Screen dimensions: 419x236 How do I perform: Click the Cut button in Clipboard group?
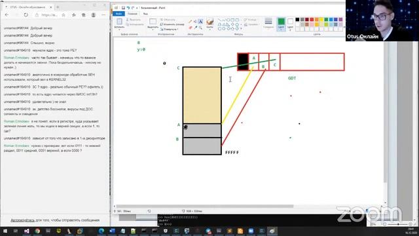[134, 20]
